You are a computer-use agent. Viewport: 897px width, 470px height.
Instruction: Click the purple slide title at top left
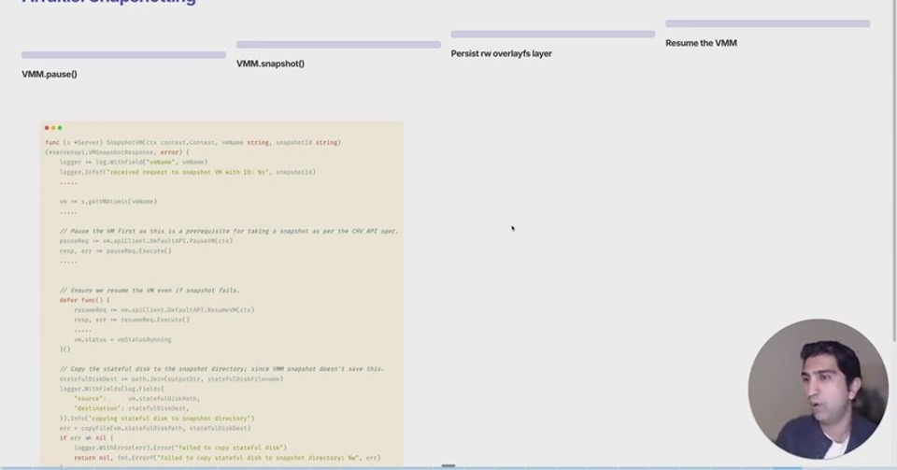tap(108, 2)
